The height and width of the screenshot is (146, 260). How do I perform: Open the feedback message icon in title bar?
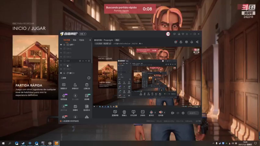click(174, 34)
